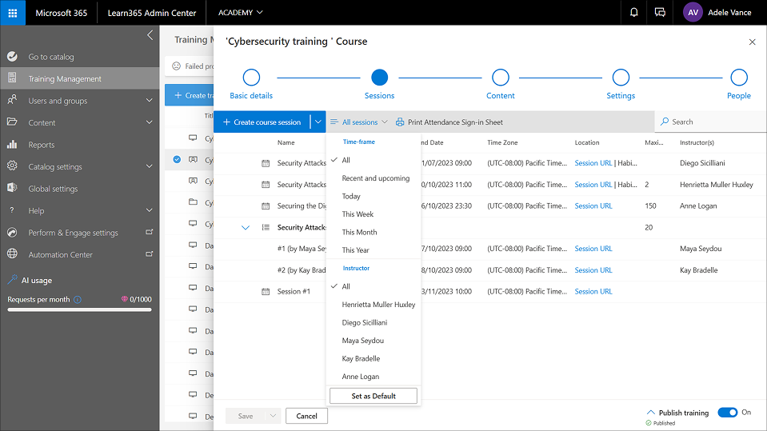Image resolution: width=767 pixels, height=431 pixels.
Task: Click the Go to catalog icon
Action: point(12,57)
